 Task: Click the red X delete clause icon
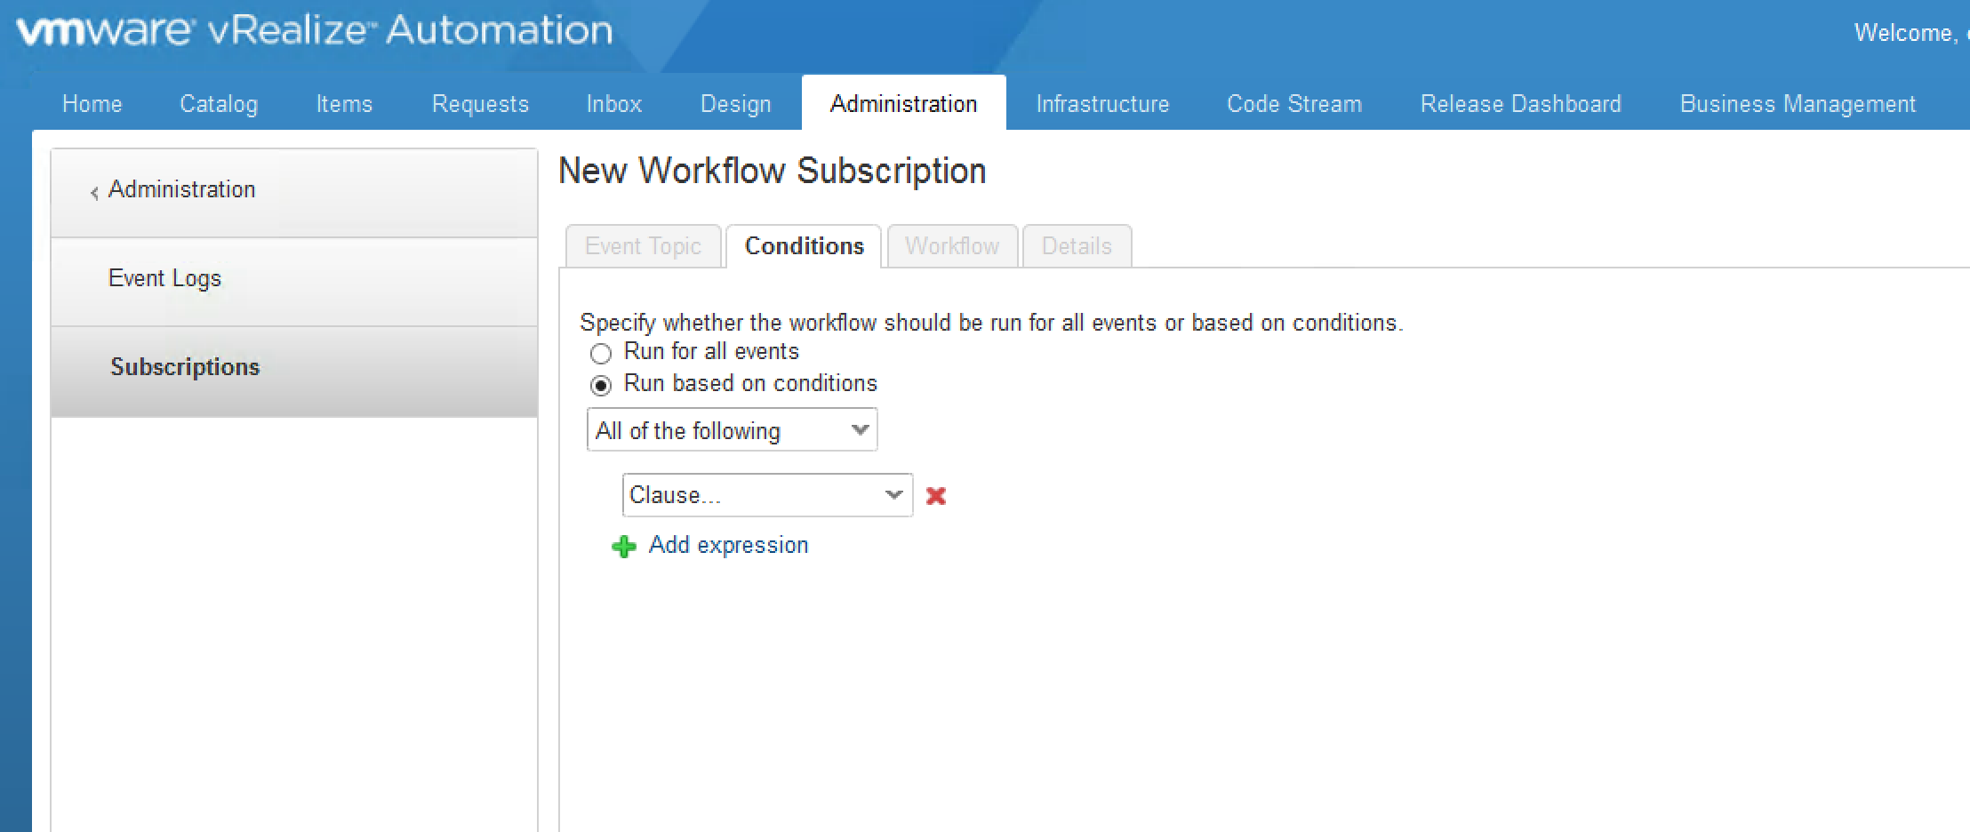(x=935, y=495)
